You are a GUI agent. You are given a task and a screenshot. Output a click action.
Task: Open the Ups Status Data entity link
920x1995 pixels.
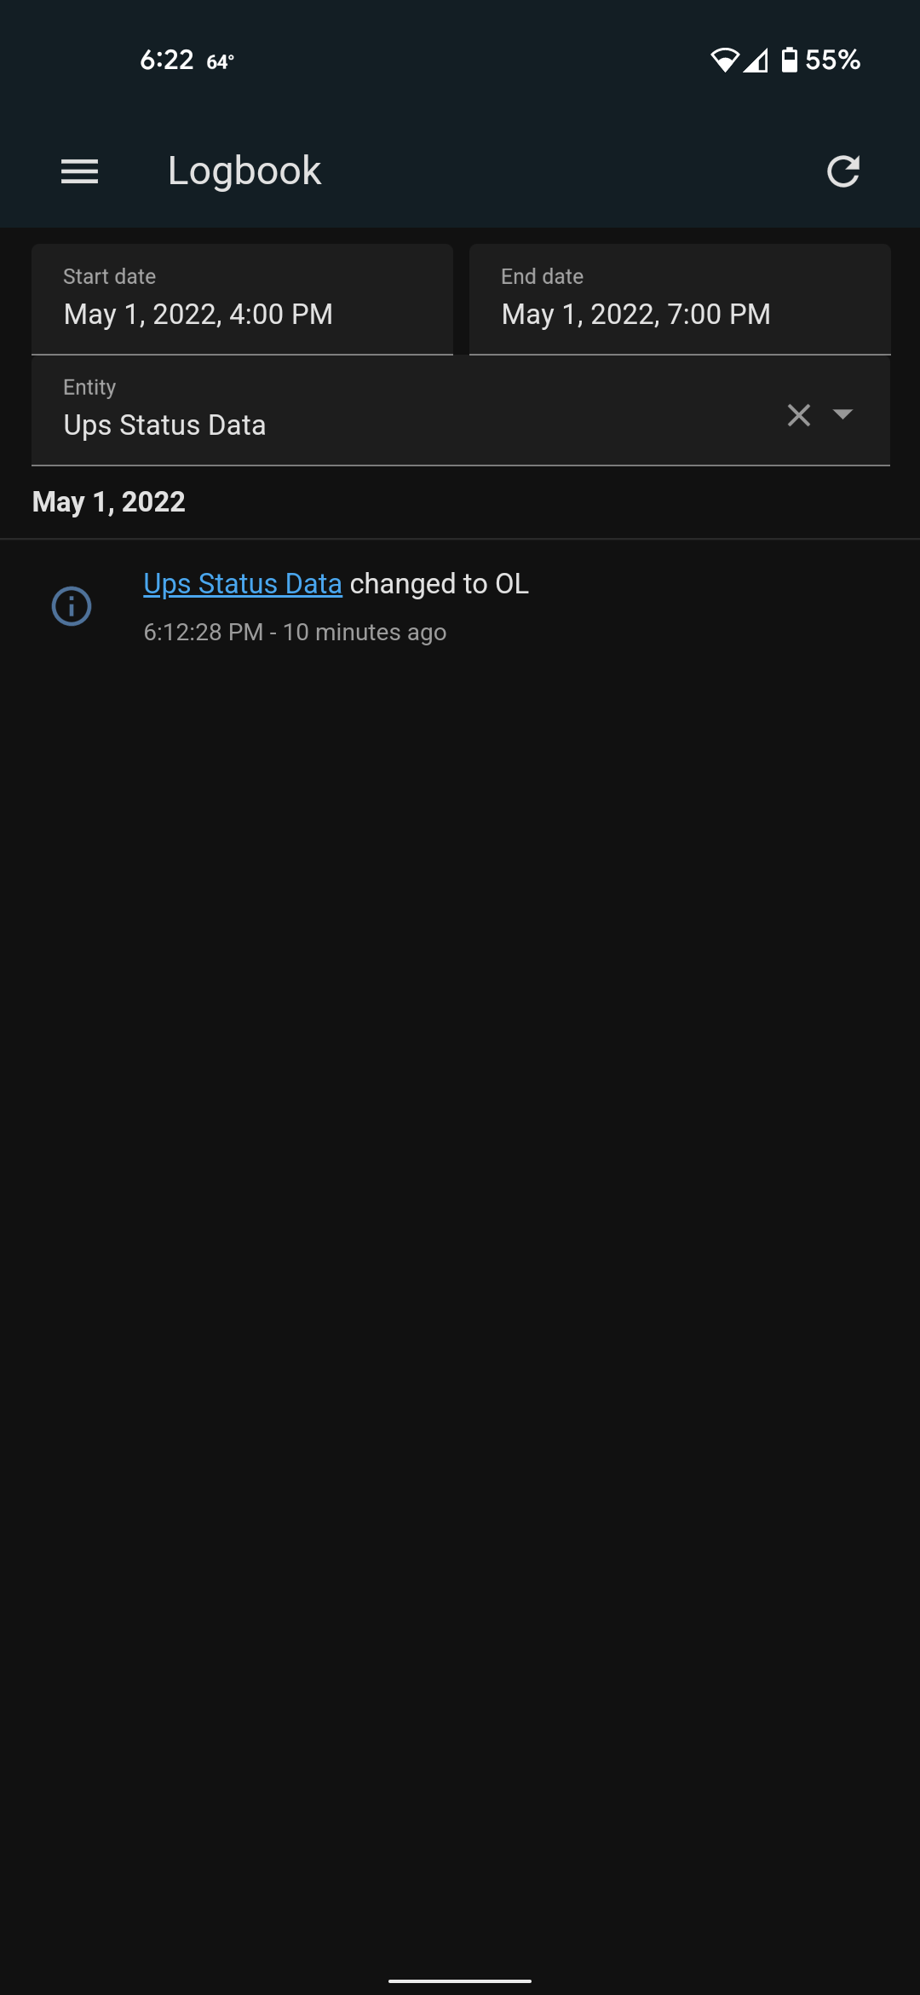[241, 583]
